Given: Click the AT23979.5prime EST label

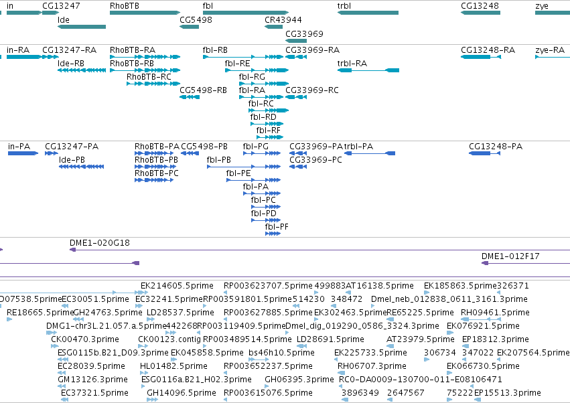Looking at the screenshot, I should point(420,339).
